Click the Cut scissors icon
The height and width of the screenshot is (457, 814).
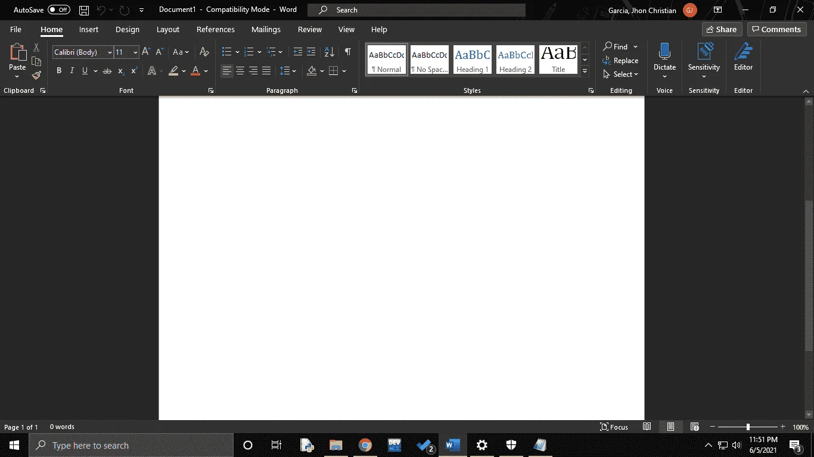(36, 48)
